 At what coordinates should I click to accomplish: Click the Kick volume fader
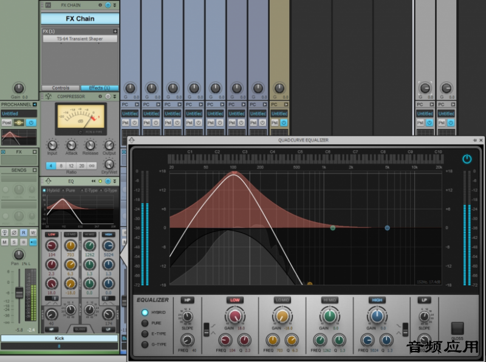[19, 293]
